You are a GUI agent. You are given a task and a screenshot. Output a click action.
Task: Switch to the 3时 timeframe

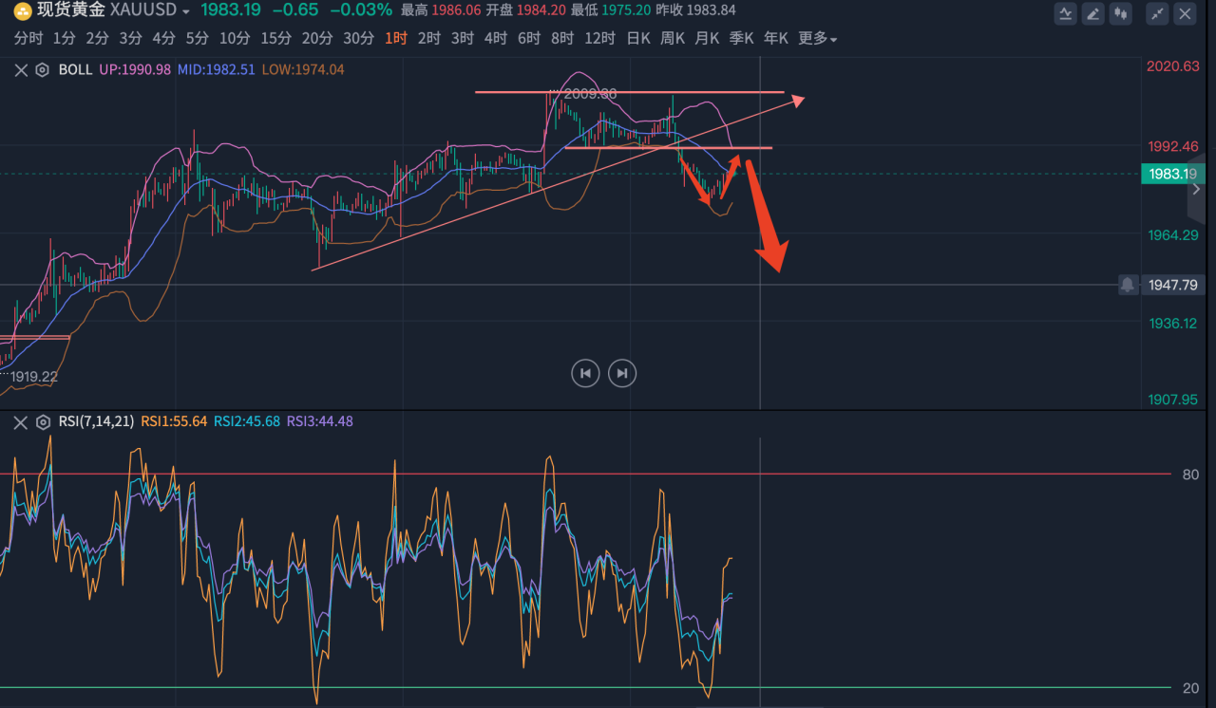tap(463, 39)
